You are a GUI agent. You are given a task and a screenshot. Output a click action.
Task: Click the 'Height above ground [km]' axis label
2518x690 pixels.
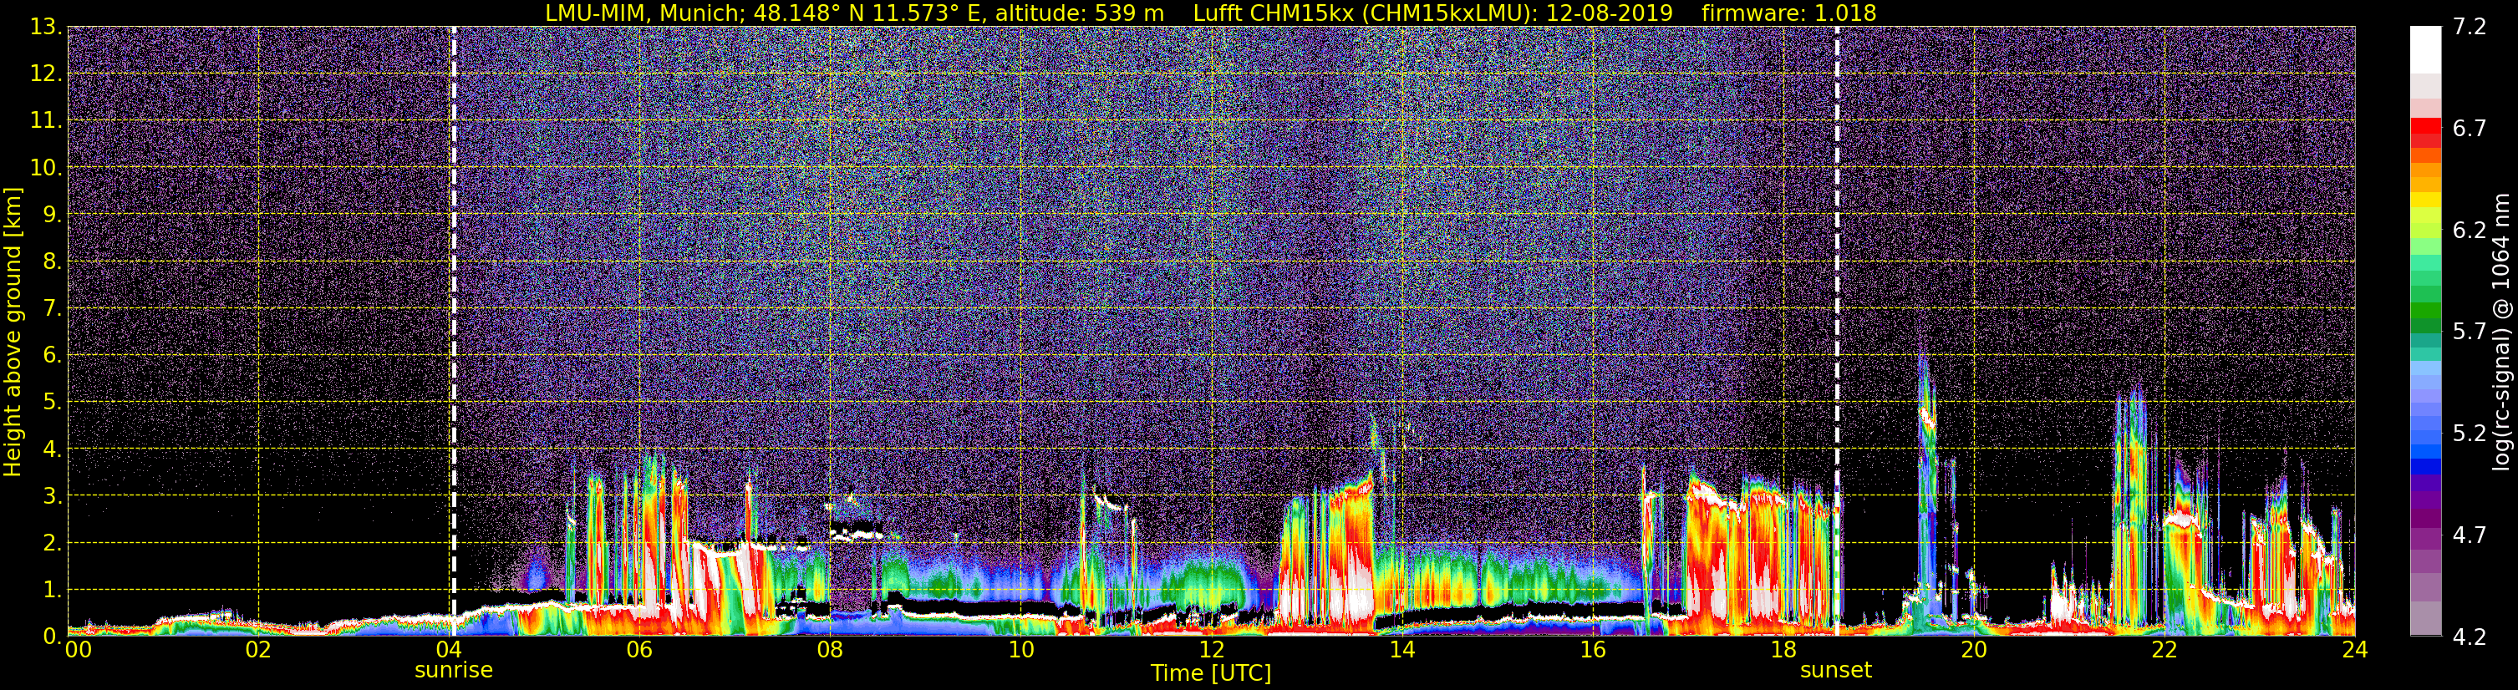[13, 332]
